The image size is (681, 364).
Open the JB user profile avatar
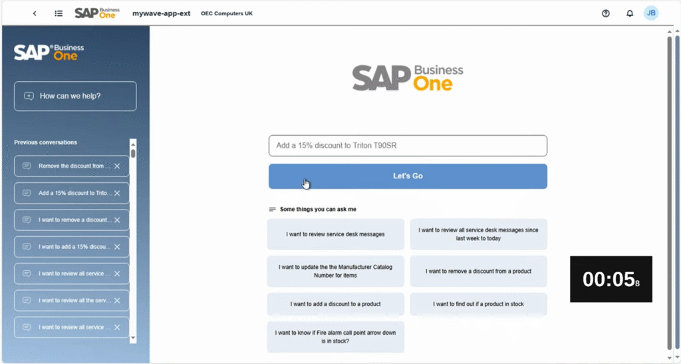(x=651, y=13)
